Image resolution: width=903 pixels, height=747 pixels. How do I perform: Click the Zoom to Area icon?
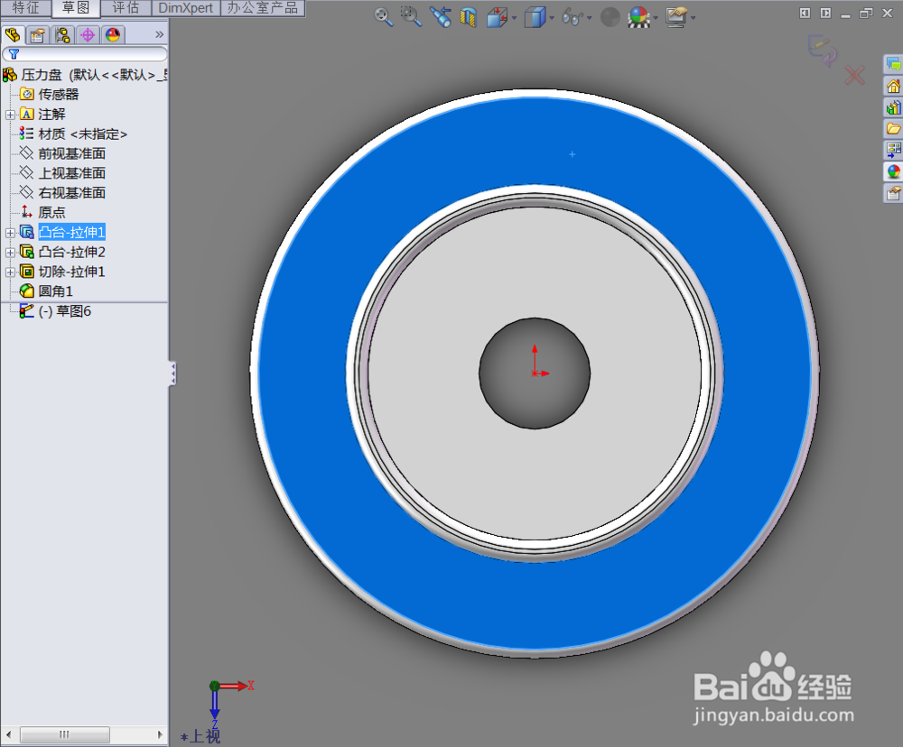[x=411, y=16]
